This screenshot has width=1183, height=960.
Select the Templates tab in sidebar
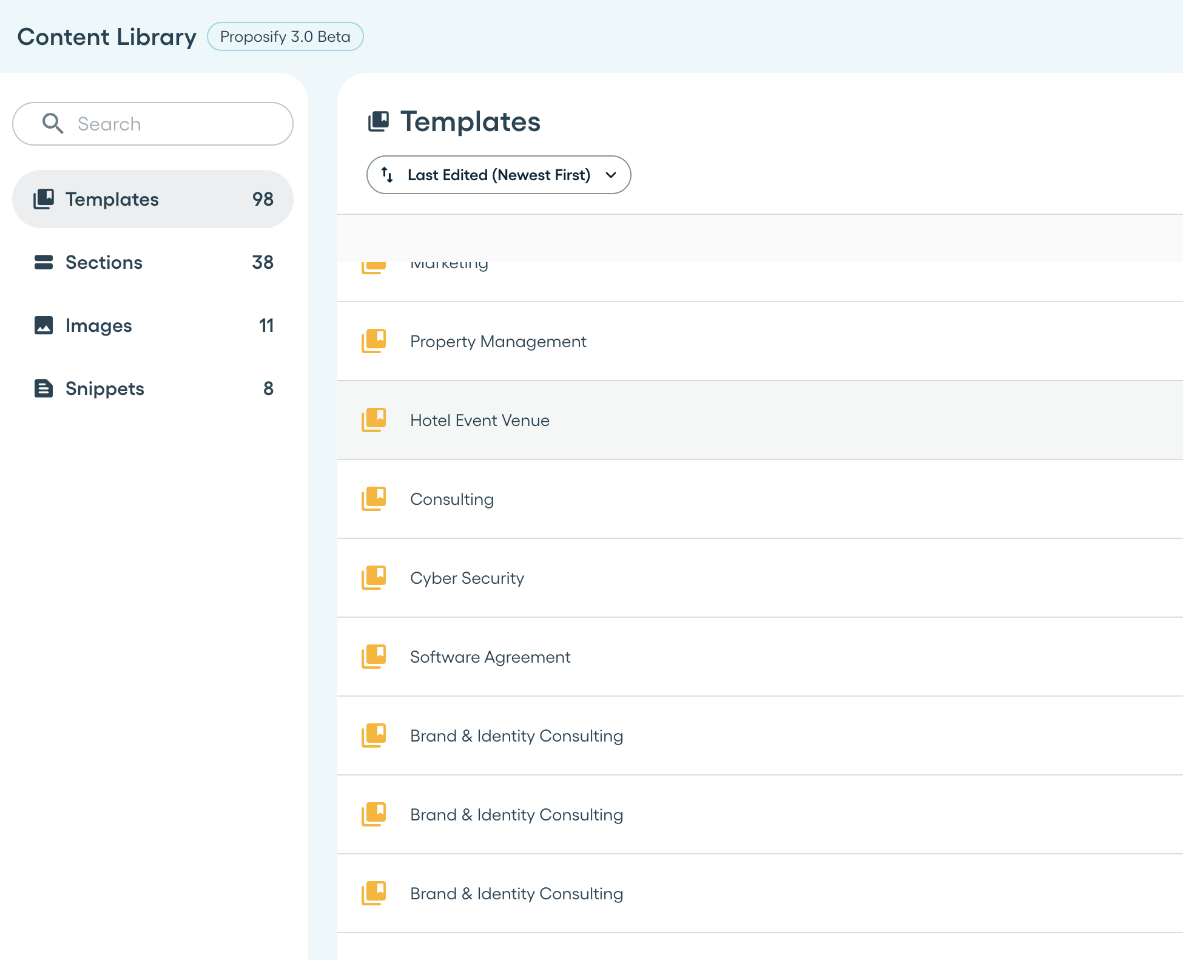click(153, 199)
